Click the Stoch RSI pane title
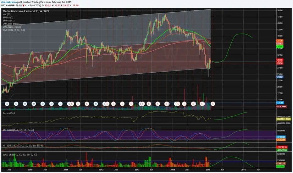This screenshot has height=173, width=293. (x=18, y=130)
